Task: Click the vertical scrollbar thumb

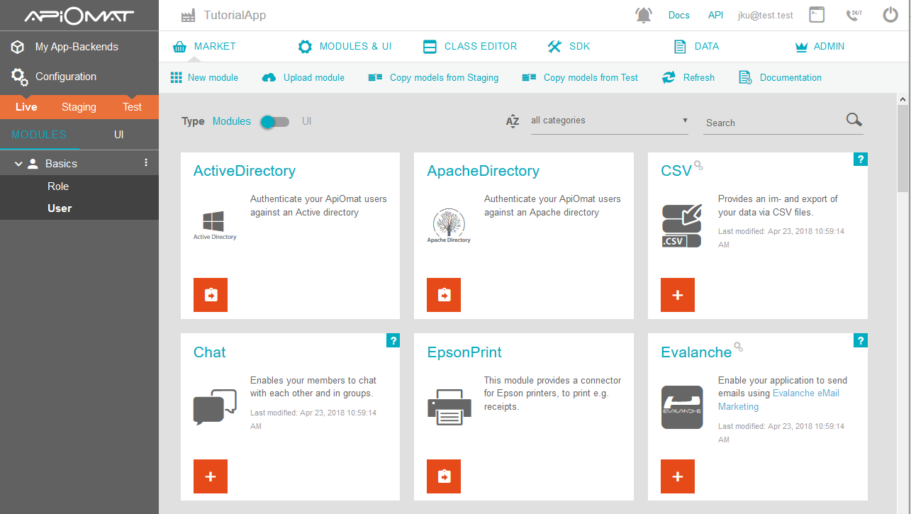Action: point(902,149)
